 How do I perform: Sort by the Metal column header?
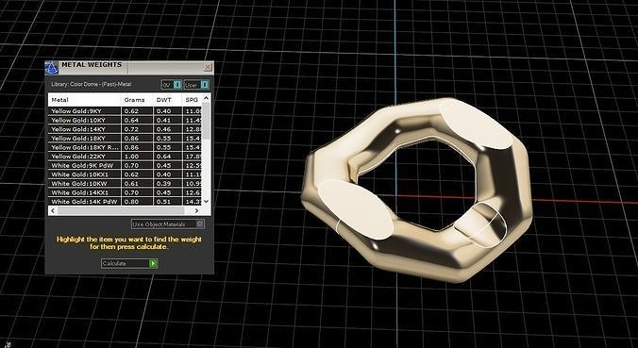[x=85, y=100]
